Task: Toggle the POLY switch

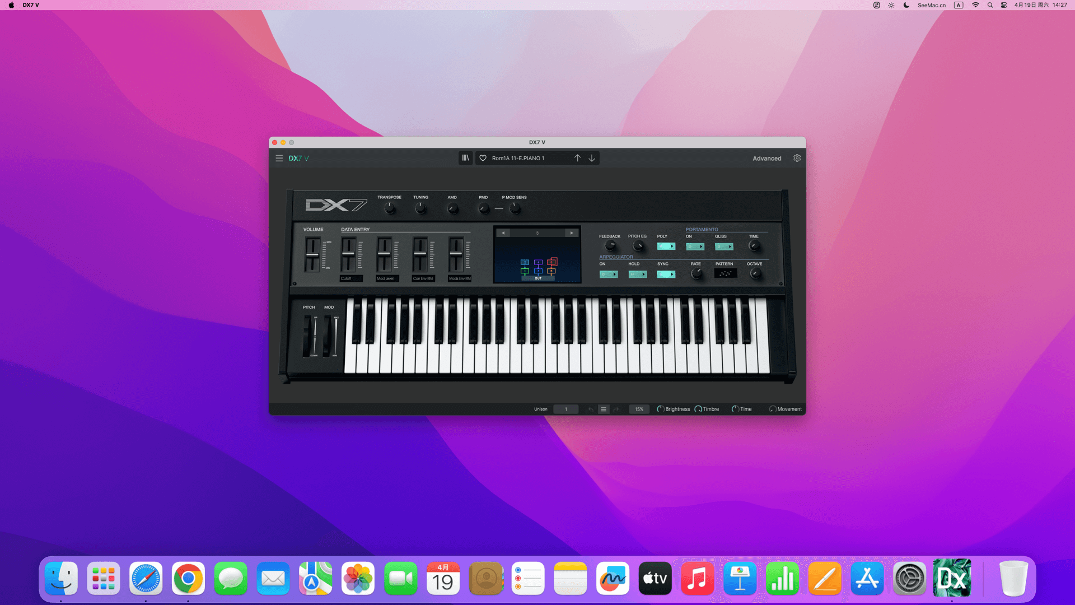Action: coord(666,246)
